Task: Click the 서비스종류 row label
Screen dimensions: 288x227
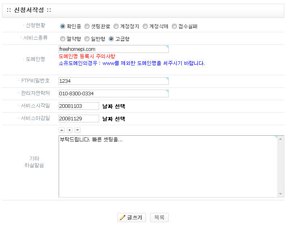Action: 35,38
